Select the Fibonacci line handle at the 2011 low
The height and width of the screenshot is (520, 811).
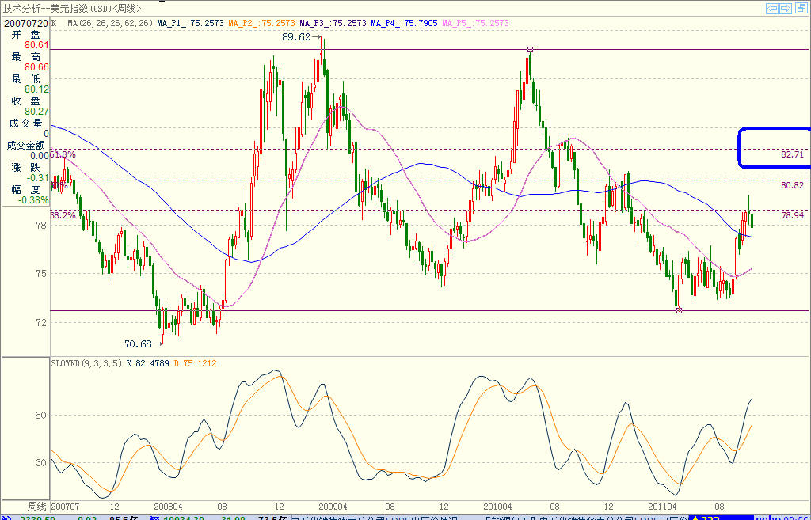point(679,311)
